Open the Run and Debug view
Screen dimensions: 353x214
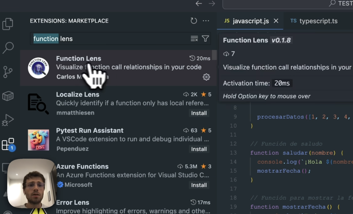coord(8,120)
